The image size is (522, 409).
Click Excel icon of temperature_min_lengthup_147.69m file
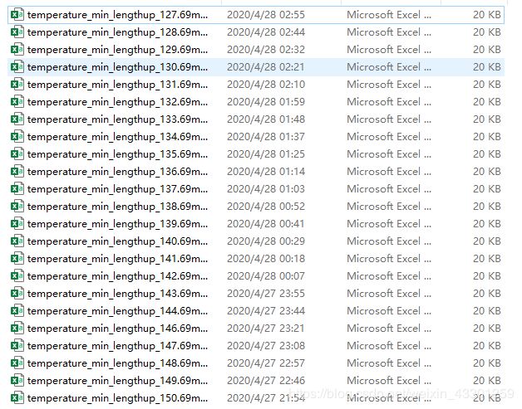click(17, 346)
